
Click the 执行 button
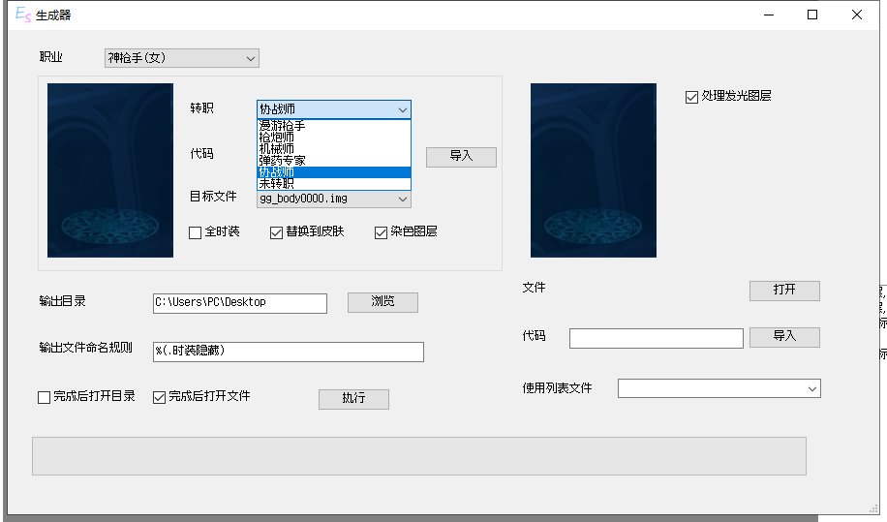click(353, 399)
